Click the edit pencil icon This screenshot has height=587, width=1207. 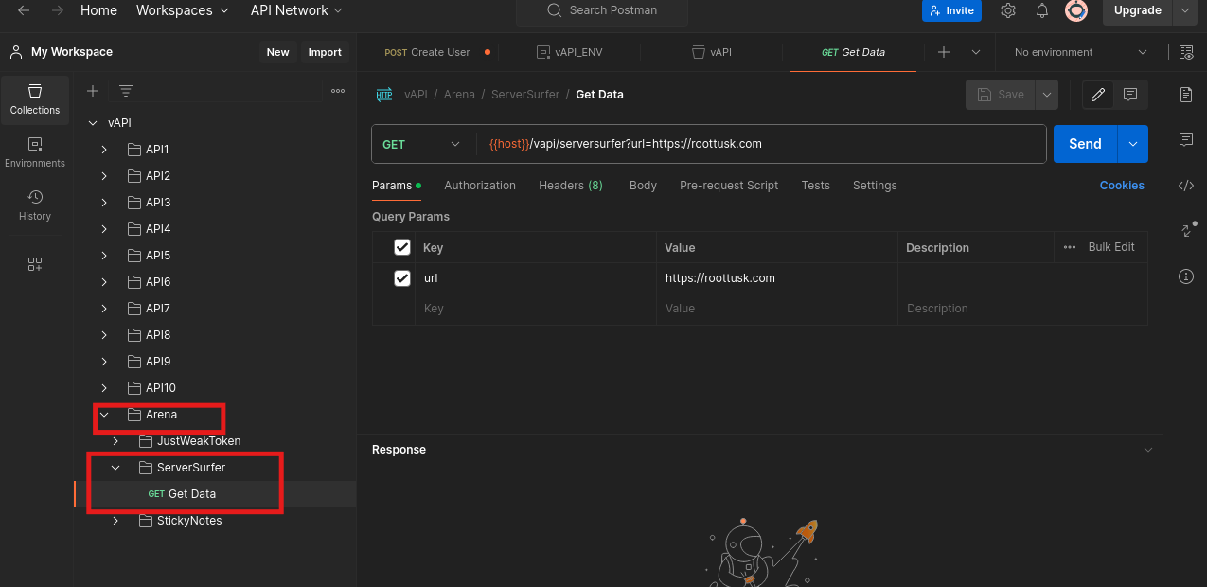pos(1098,95)
